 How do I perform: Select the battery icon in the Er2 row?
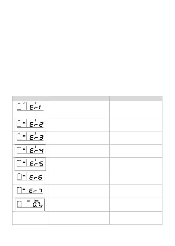(19, 124)
